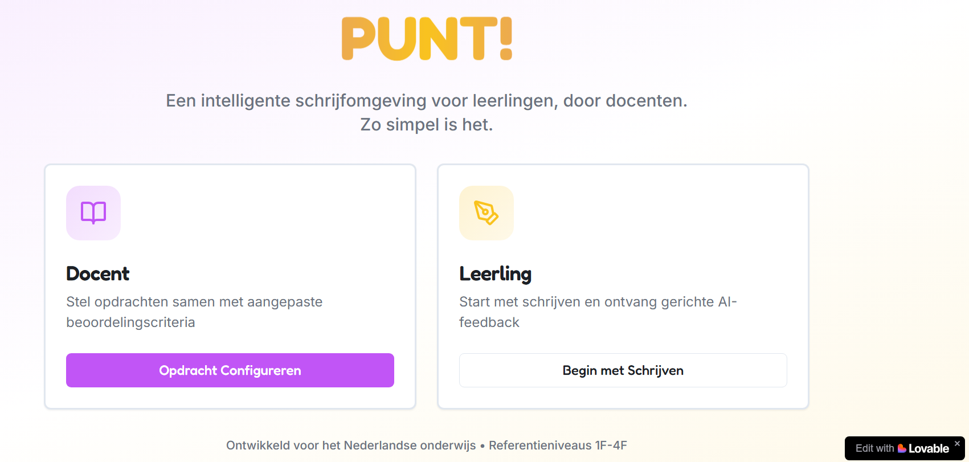Open the Edit with Lovable link
Screen dimensions: 969x462
click(897, 449)
